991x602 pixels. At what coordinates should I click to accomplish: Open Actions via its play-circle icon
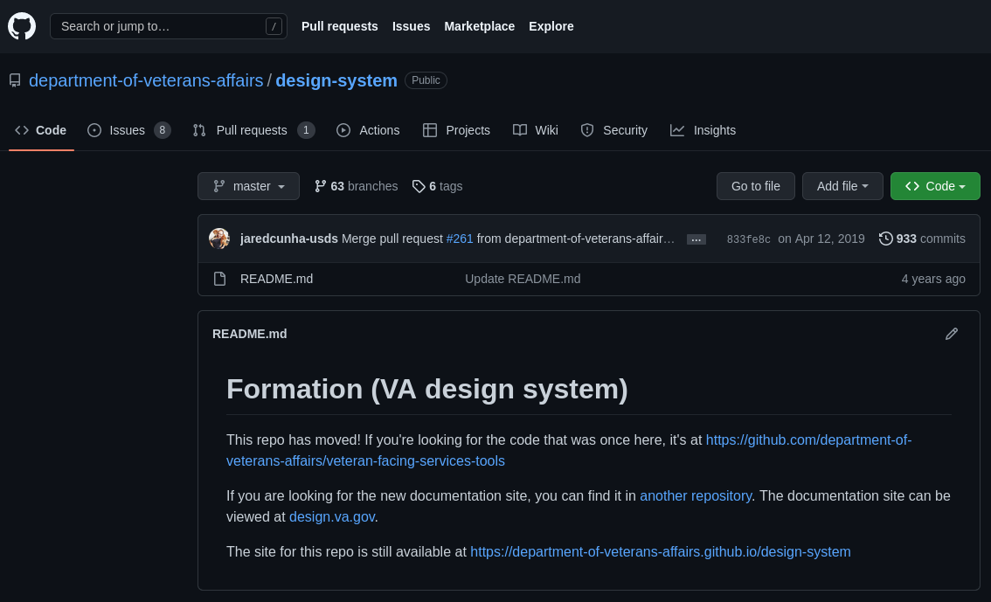(x=343, y=130)
